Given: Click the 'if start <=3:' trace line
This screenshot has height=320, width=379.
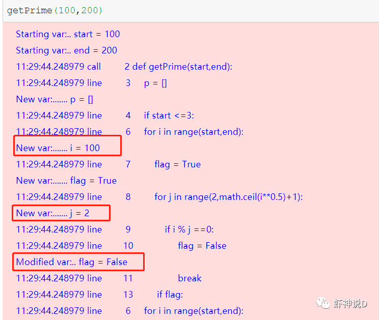Looking at the screenshot, I should pos(105,115).
